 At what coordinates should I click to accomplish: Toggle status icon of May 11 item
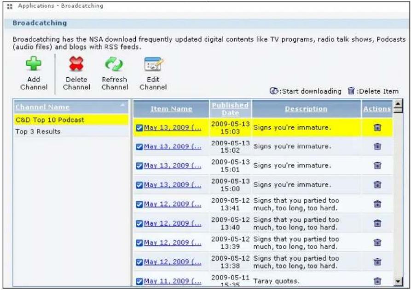[139, 281]
